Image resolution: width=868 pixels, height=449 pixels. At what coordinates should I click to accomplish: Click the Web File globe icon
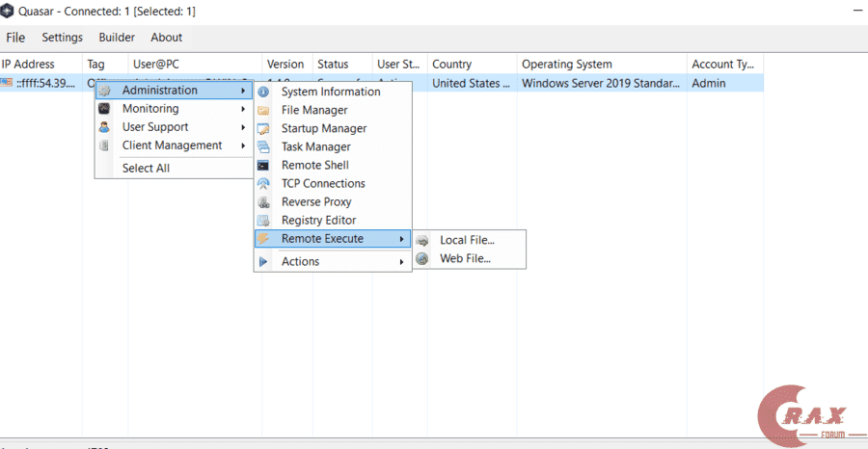421,258
